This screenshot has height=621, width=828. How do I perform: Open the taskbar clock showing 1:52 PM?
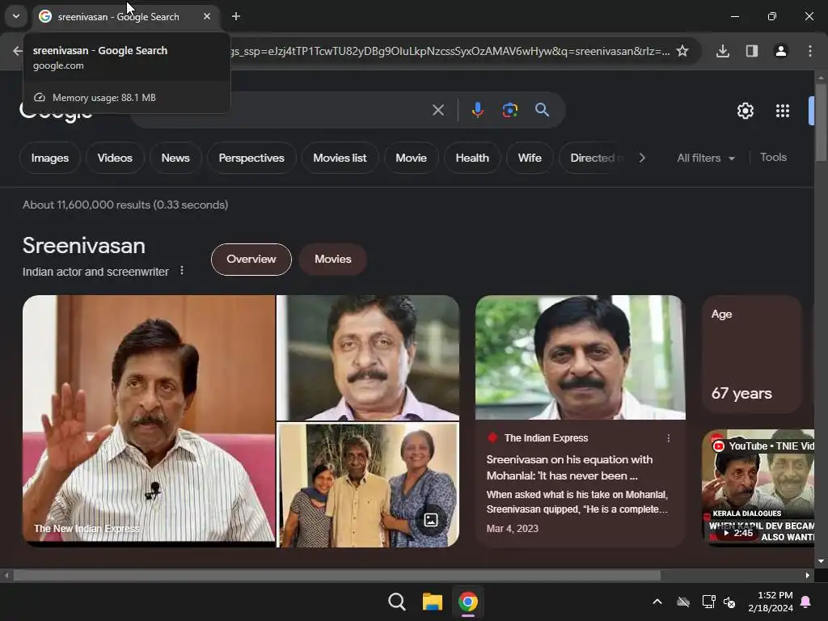[x=771, y=602]
